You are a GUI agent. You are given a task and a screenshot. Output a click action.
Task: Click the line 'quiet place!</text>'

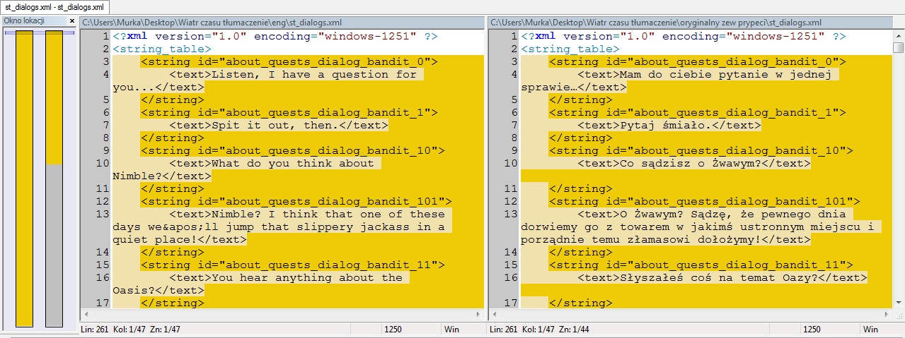click(180, 239)
